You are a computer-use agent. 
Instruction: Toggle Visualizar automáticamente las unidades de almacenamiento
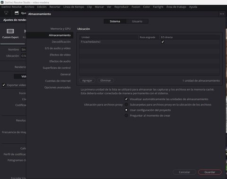tap(126, 99)
